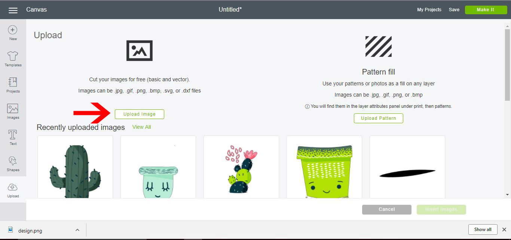Click the scrollbar down arrow
This screenshot has width=511, height=240.
click(x=508, y=195)
